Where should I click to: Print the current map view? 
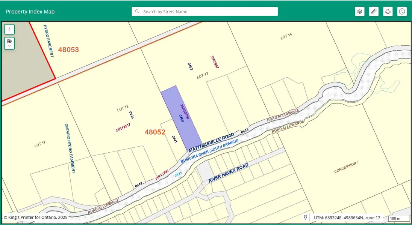(x=388, y=12)
